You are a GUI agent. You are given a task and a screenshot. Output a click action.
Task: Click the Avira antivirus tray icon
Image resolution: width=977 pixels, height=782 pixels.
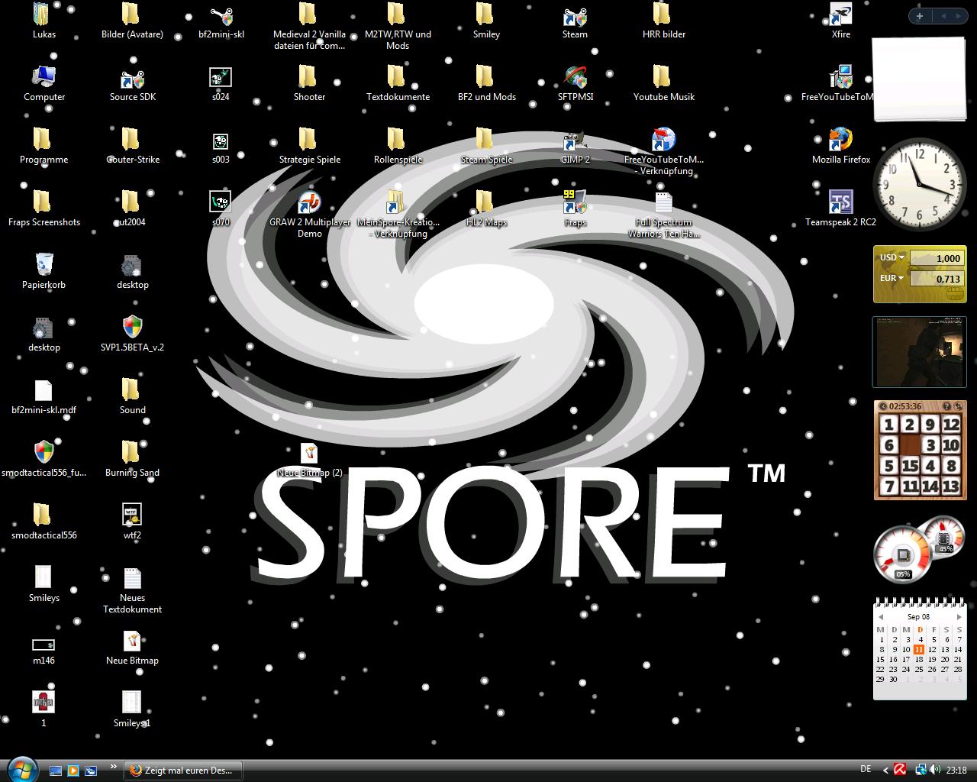[901, 770]
